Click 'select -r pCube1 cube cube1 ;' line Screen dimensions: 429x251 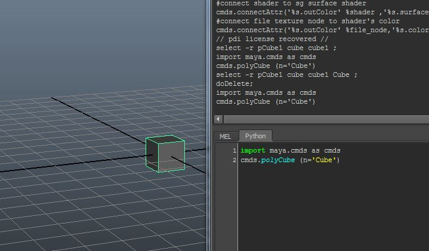[x=276, y=48]
